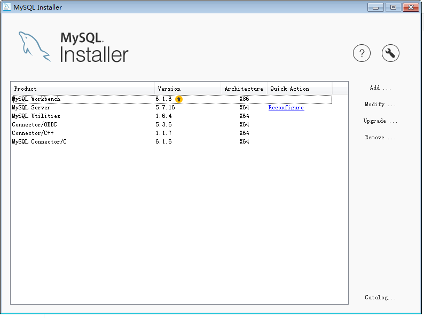Select the Connector/ODBC row
The height and width of the screenshot is (318, 424).
pyautogui.click(x=172, y=124)
